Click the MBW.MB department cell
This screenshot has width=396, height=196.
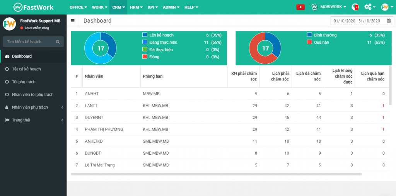(151, 94)
